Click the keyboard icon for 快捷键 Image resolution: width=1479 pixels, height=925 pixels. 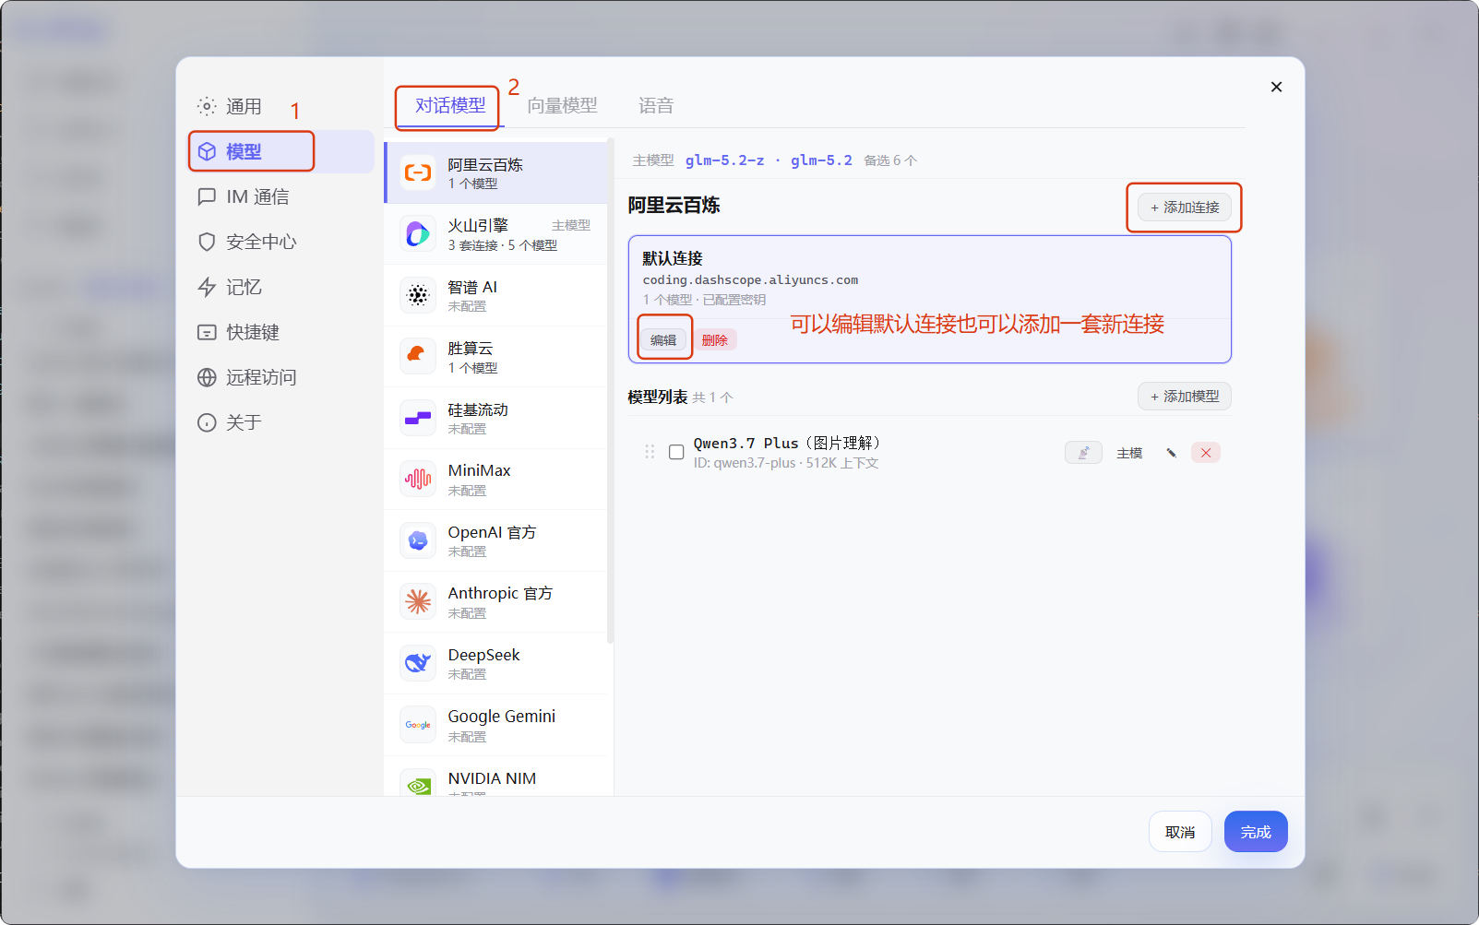click(x=207, y=332)
